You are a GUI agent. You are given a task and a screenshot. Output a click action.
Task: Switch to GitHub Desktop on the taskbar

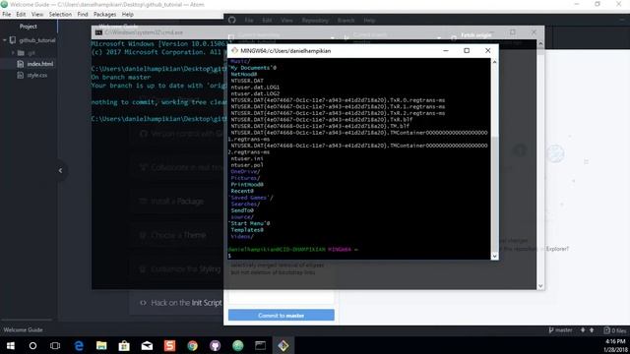coord(215,345)
